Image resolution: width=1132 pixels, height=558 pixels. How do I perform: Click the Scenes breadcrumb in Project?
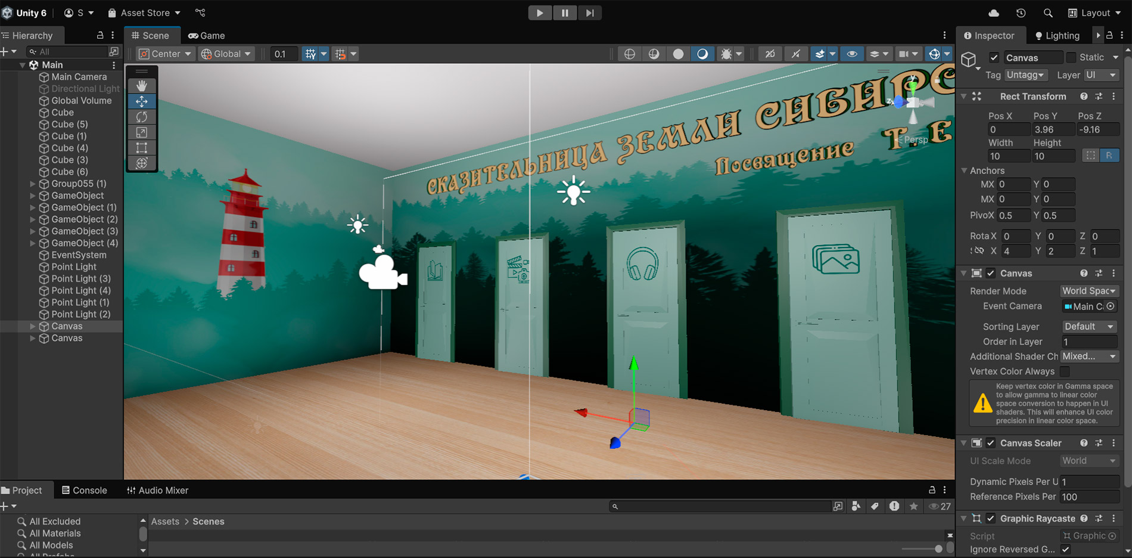coord(208,521)
